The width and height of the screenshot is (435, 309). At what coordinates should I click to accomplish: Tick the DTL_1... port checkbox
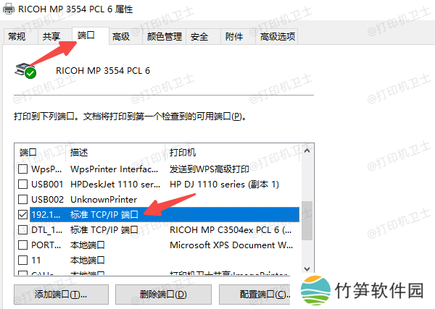pos(22,229)
